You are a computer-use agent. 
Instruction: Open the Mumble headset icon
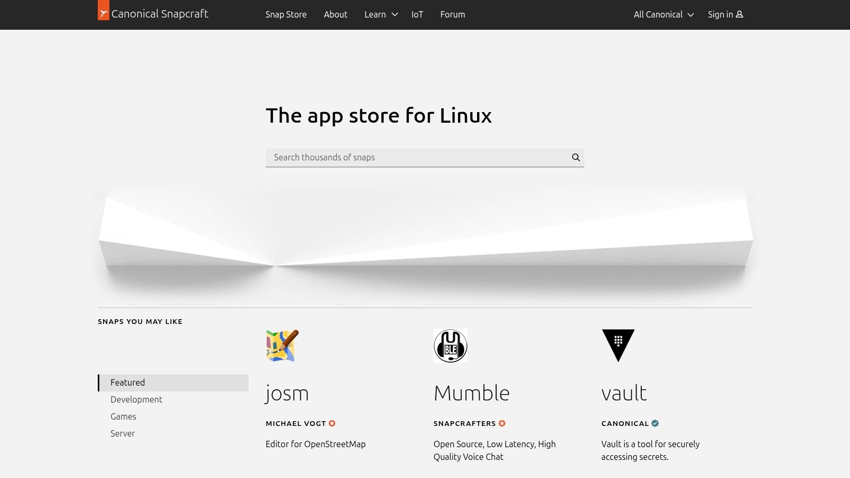pyautogui.click(x=450, y=346)
